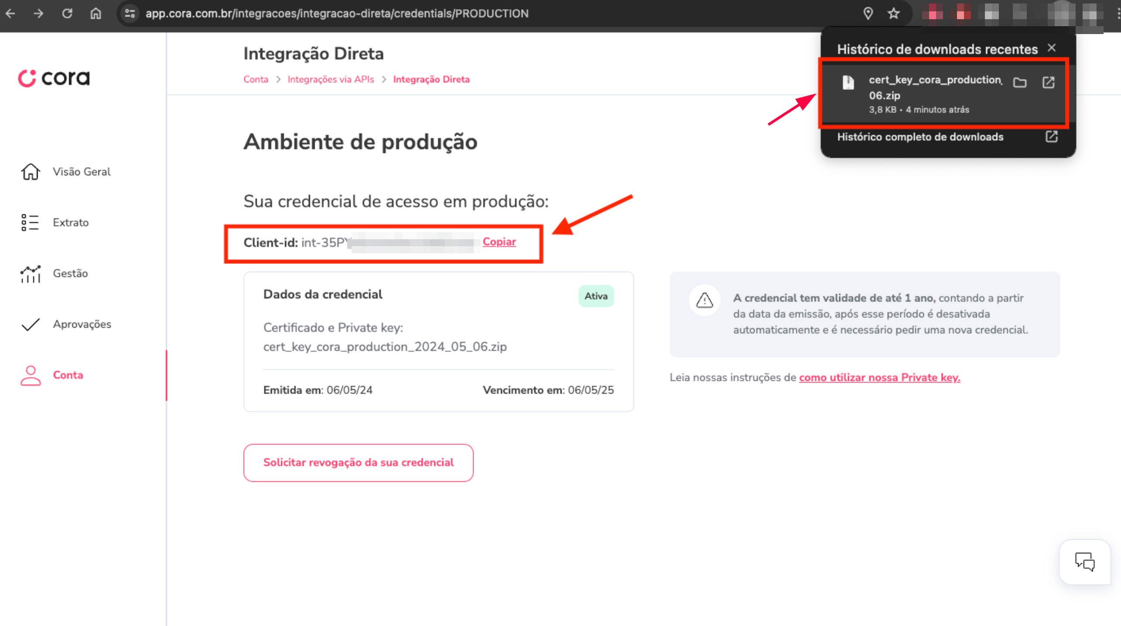Click Histórico completo de downloads link
Viewport: 1121px width, 626px height.
(923, 137)
